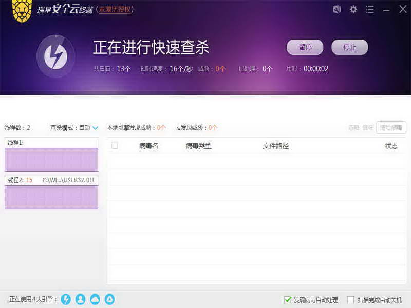The width and height of the screenshot is (411, 308).
Task: Click the 病毒类型 column header
Action: click(198, 146)
